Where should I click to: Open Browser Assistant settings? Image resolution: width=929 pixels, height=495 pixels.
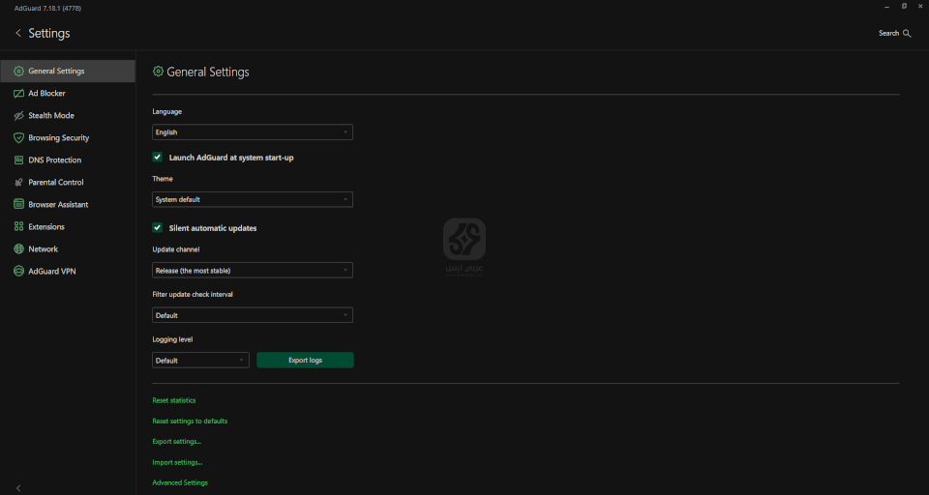click(x=68, y=204)
